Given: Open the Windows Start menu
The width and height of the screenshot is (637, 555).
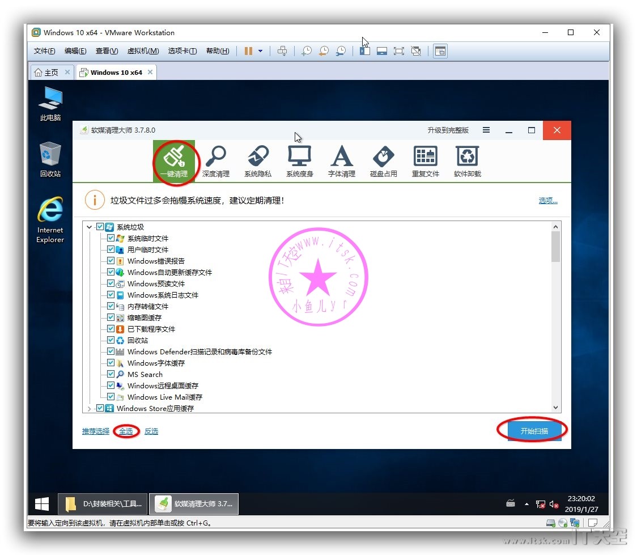Looking at the screenshot, I should [x=42, y=504].
